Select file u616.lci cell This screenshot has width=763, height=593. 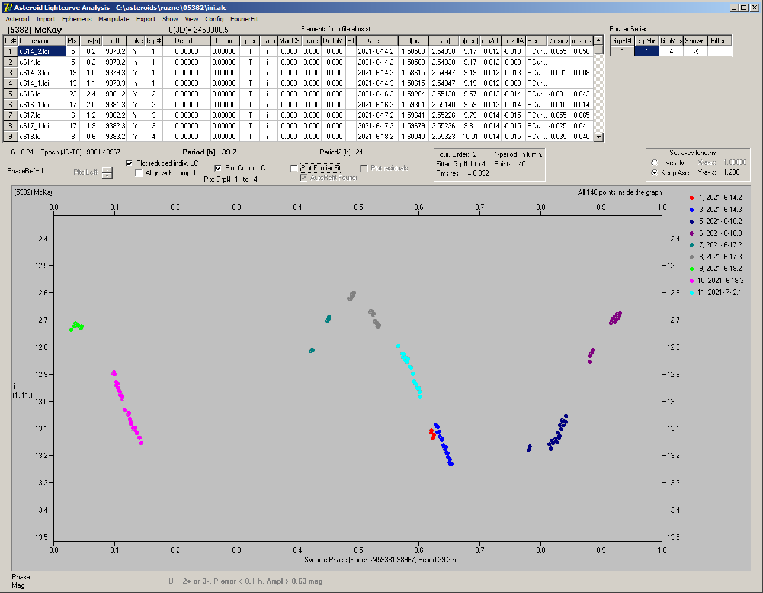click(x=41, y=94)
